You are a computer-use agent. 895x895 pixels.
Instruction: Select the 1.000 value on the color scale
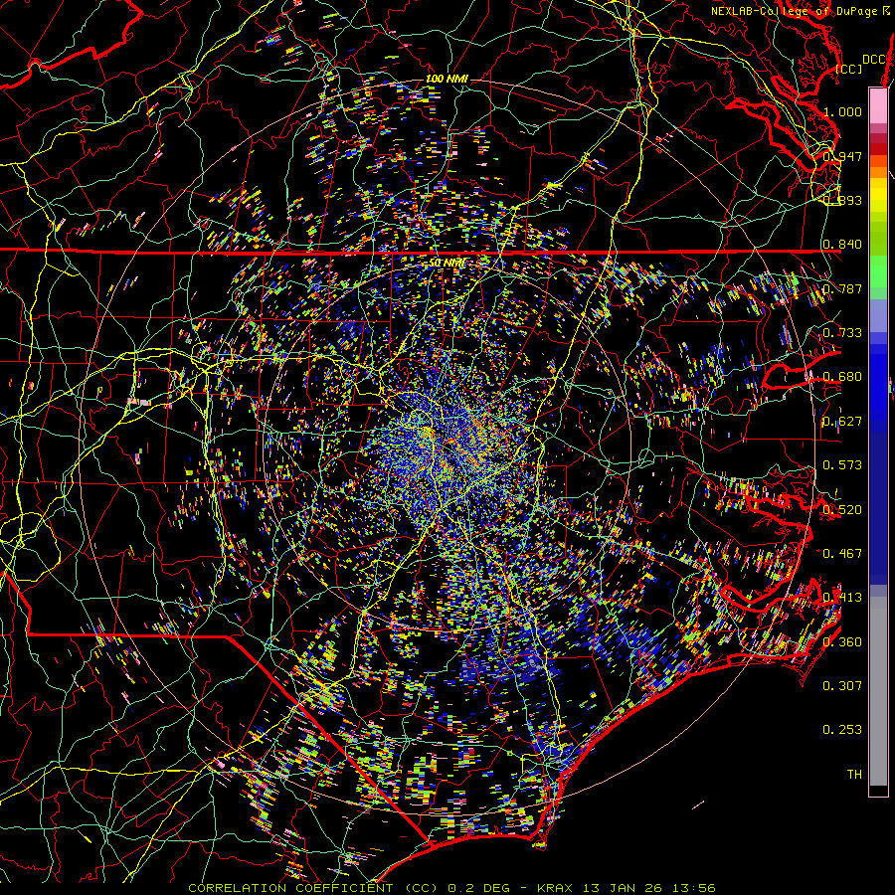pyautogui.click(x=842, y=111)
